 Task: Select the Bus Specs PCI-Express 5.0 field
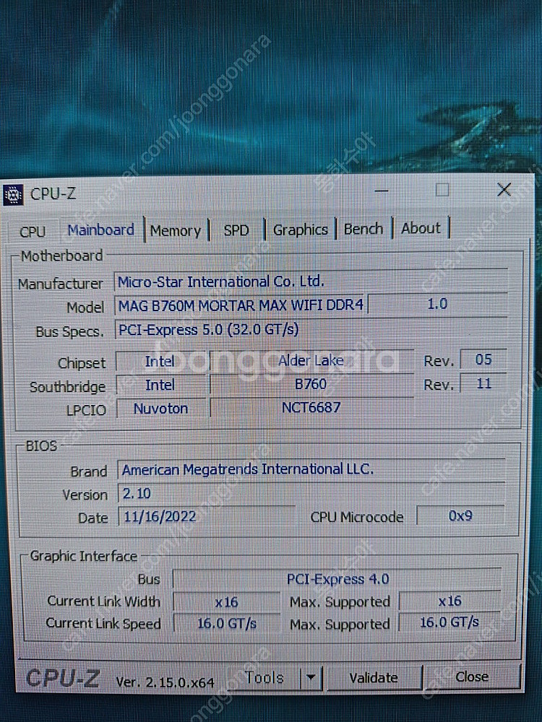[311, 329]
